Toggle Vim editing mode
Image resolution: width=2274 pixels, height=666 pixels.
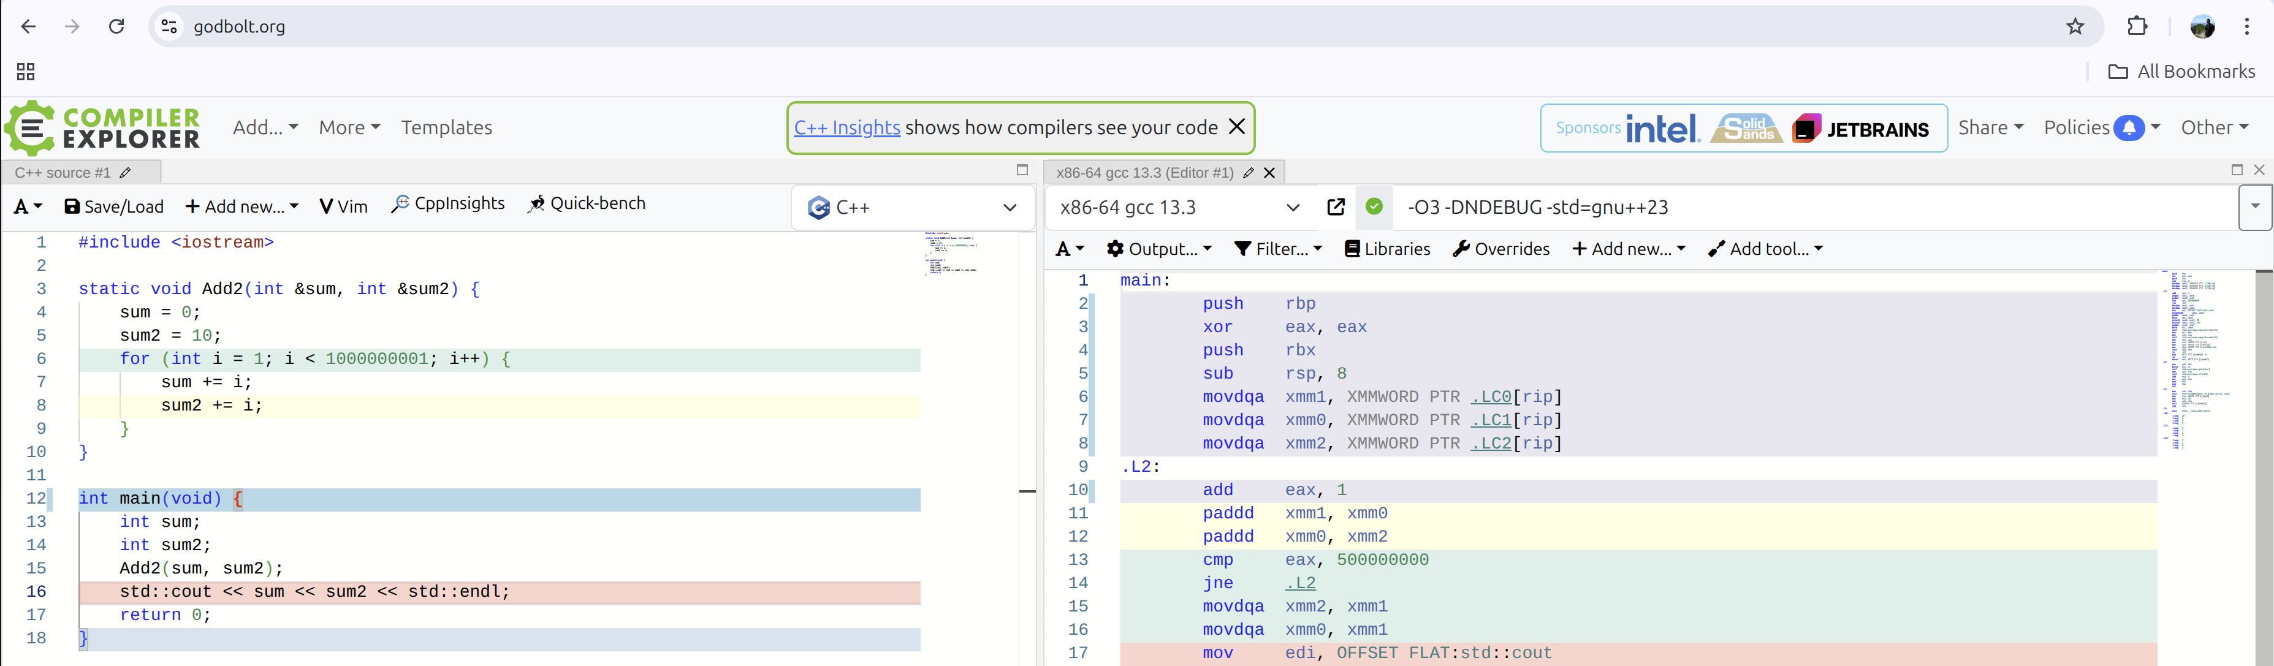pyautogui.click(x=343, y=205)
